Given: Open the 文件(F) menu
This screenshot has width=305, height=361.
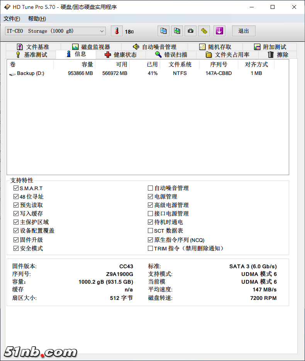Looking at the screenshot, I should (x=12, y=19).
